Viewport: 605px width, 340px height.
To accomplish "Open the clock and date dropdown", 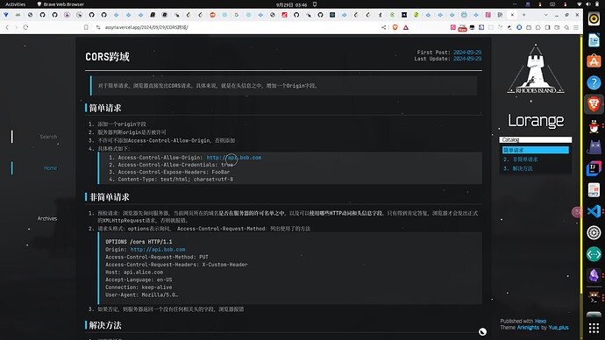I will (292, 4).
